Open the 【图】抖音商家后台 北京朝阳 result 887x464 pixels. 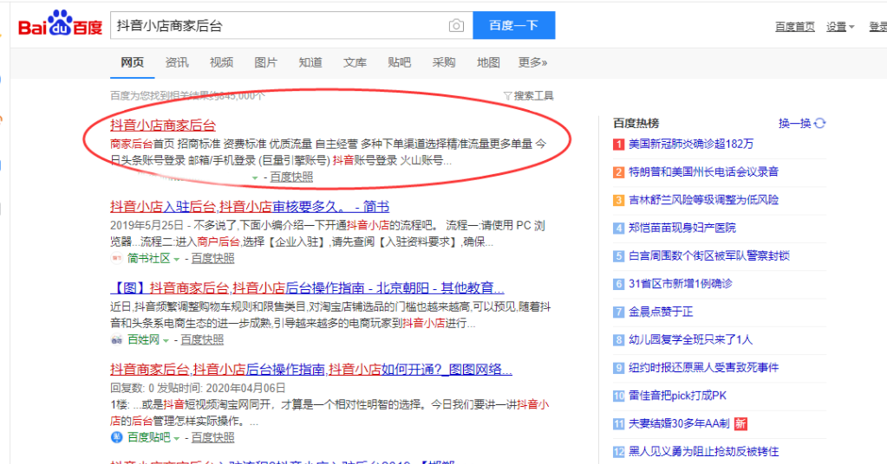307,288
